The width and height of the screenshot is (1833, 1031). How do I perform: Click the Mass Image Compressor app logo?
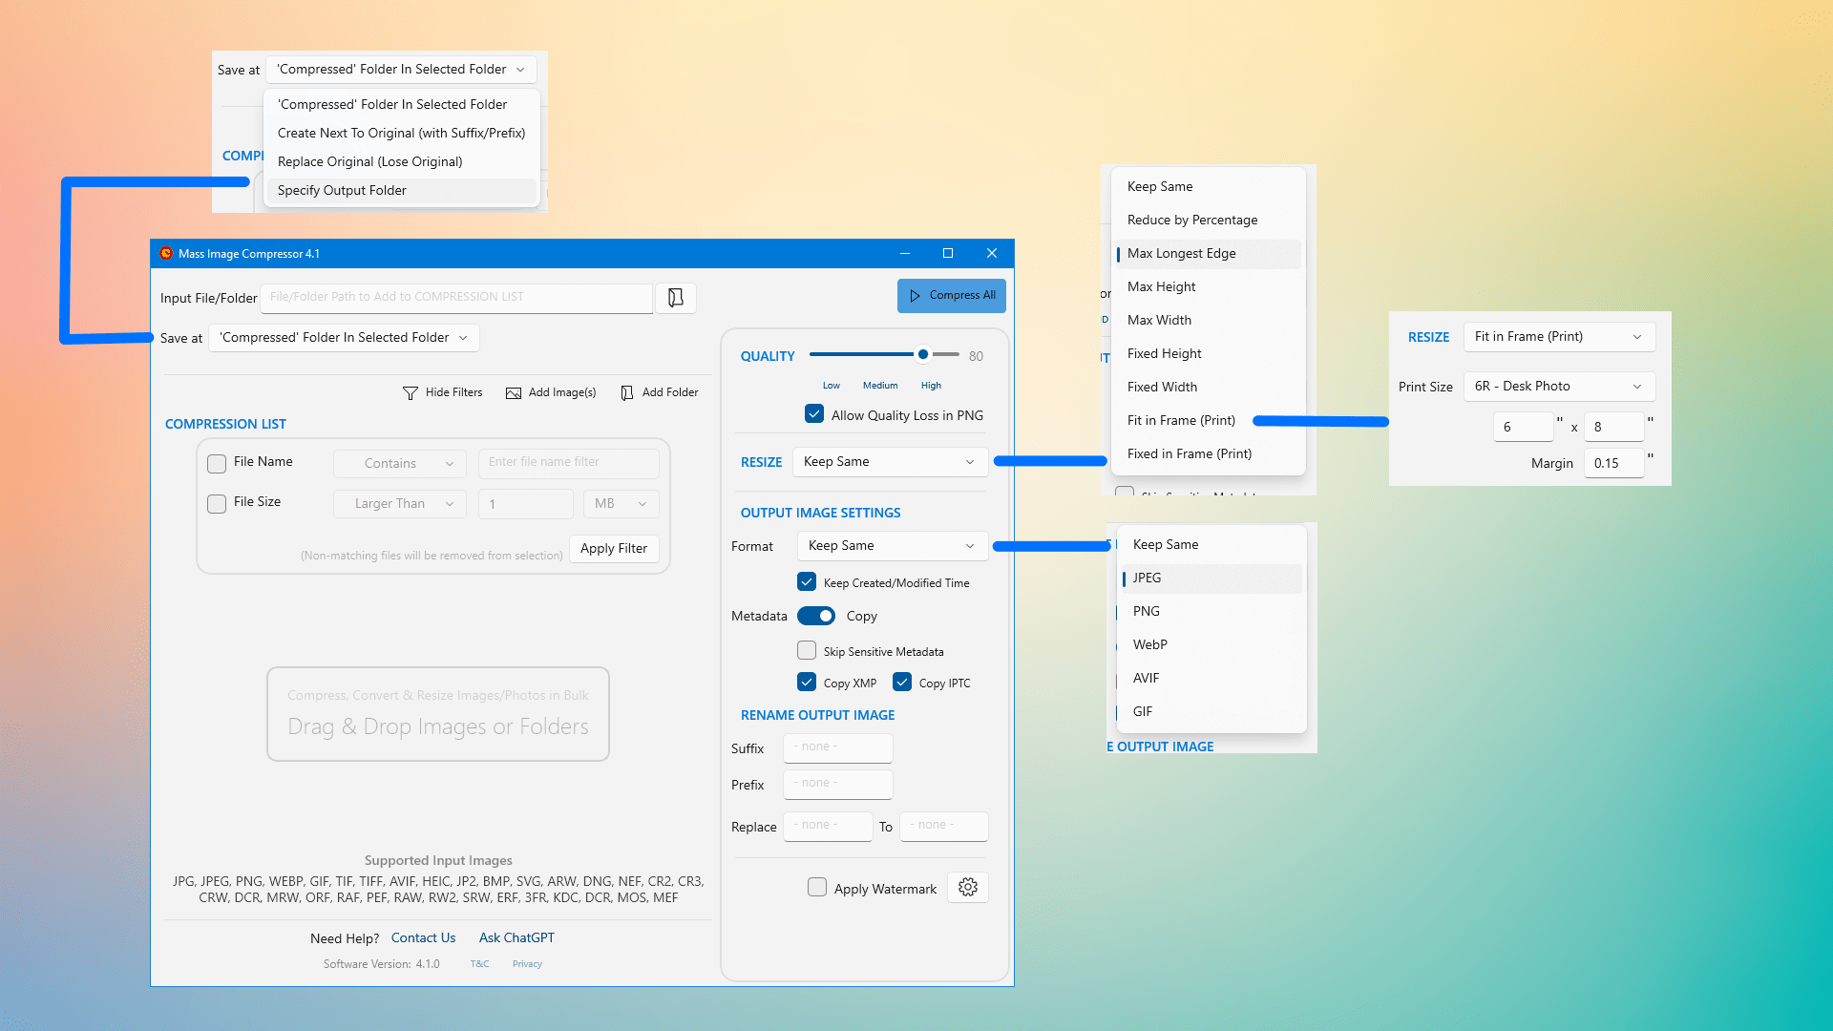point(166,254)
